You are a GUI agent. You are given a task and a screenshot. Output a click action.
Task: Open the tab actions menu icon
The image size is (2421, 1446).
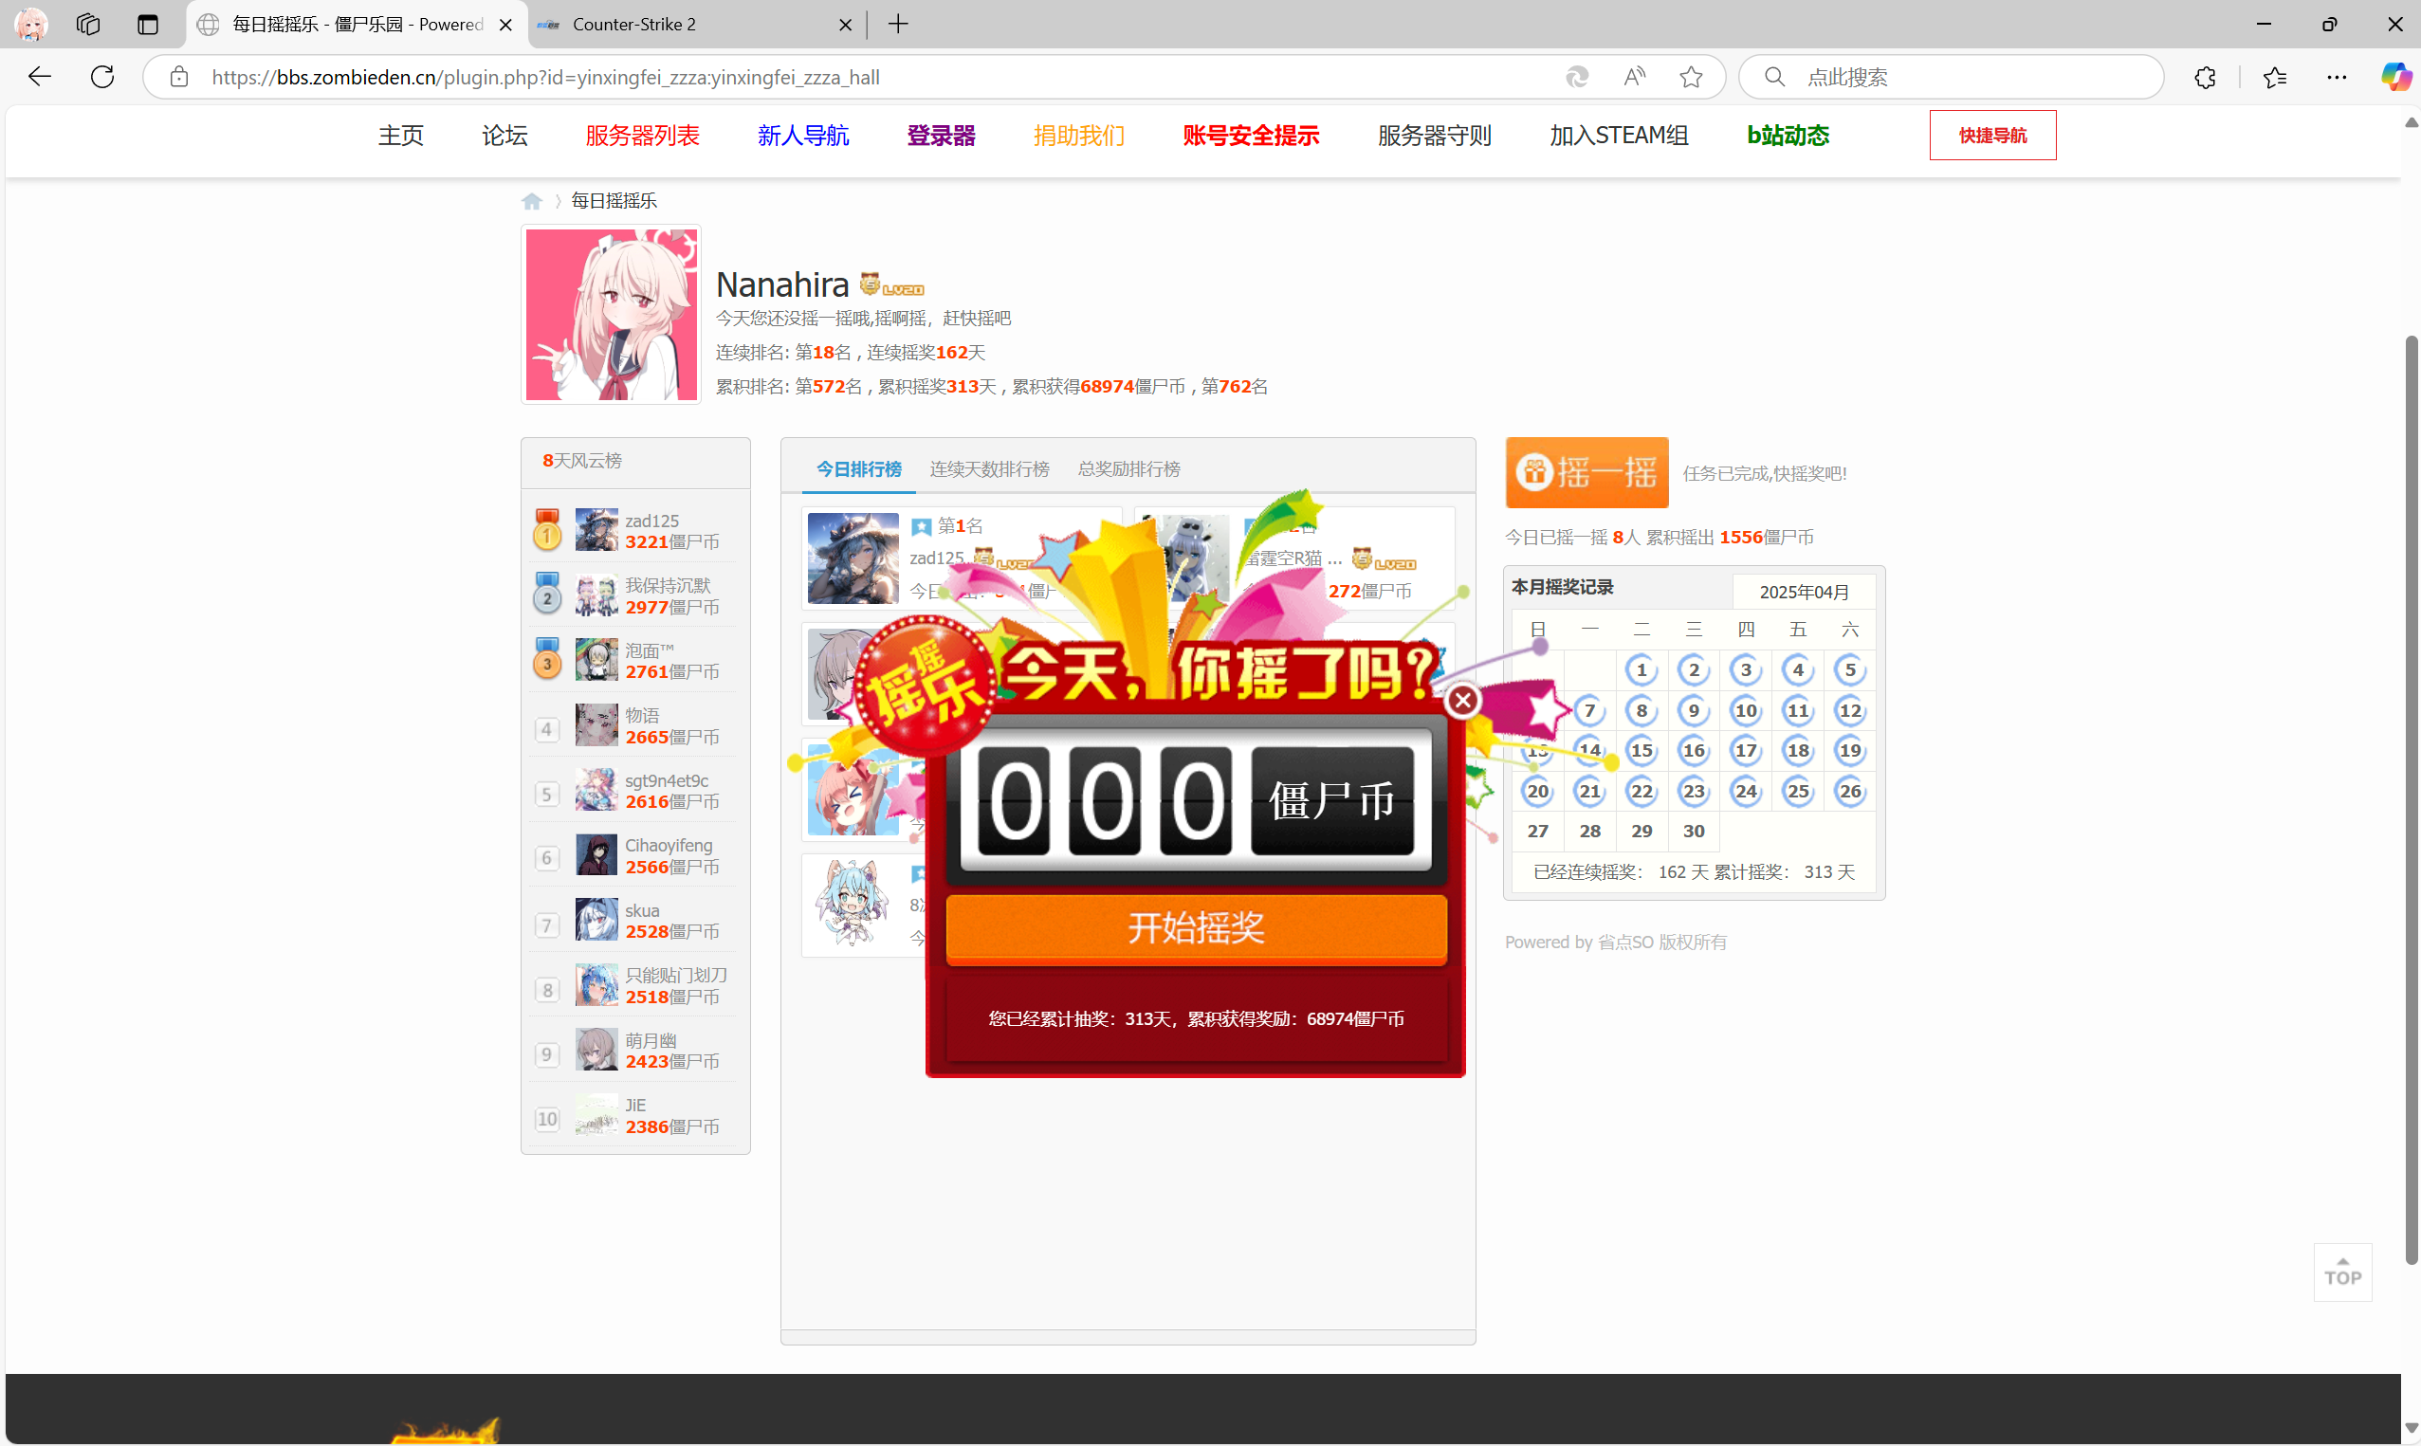coord(148,25)
